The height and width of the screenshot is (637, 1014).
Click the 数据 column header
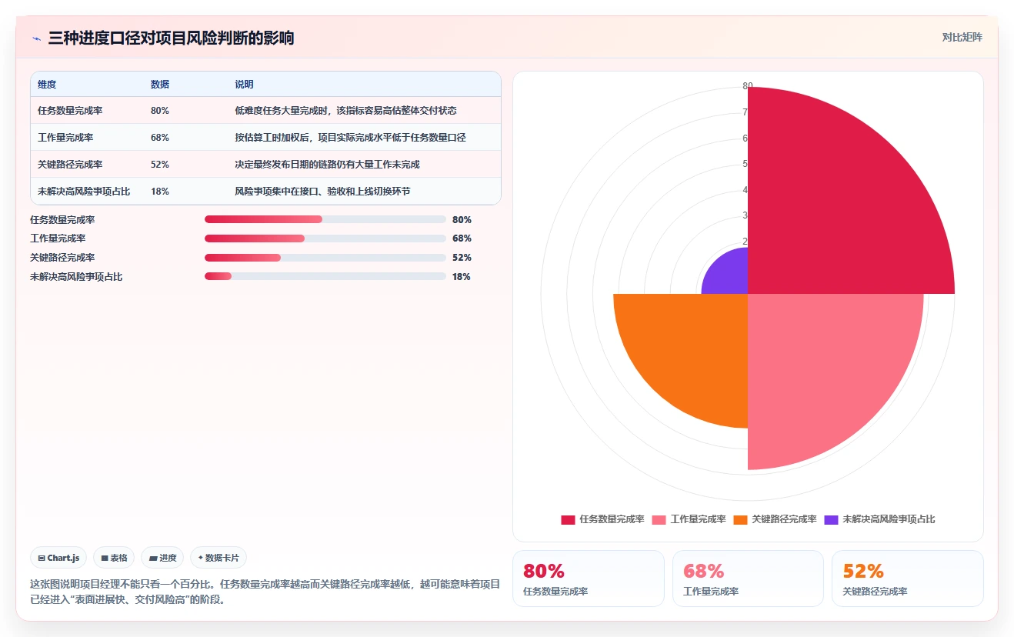(x=160, y=85)
